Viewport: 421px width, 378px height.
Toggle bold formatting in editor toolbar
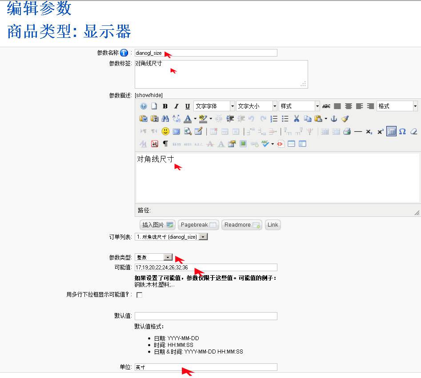tap(165, 106)
